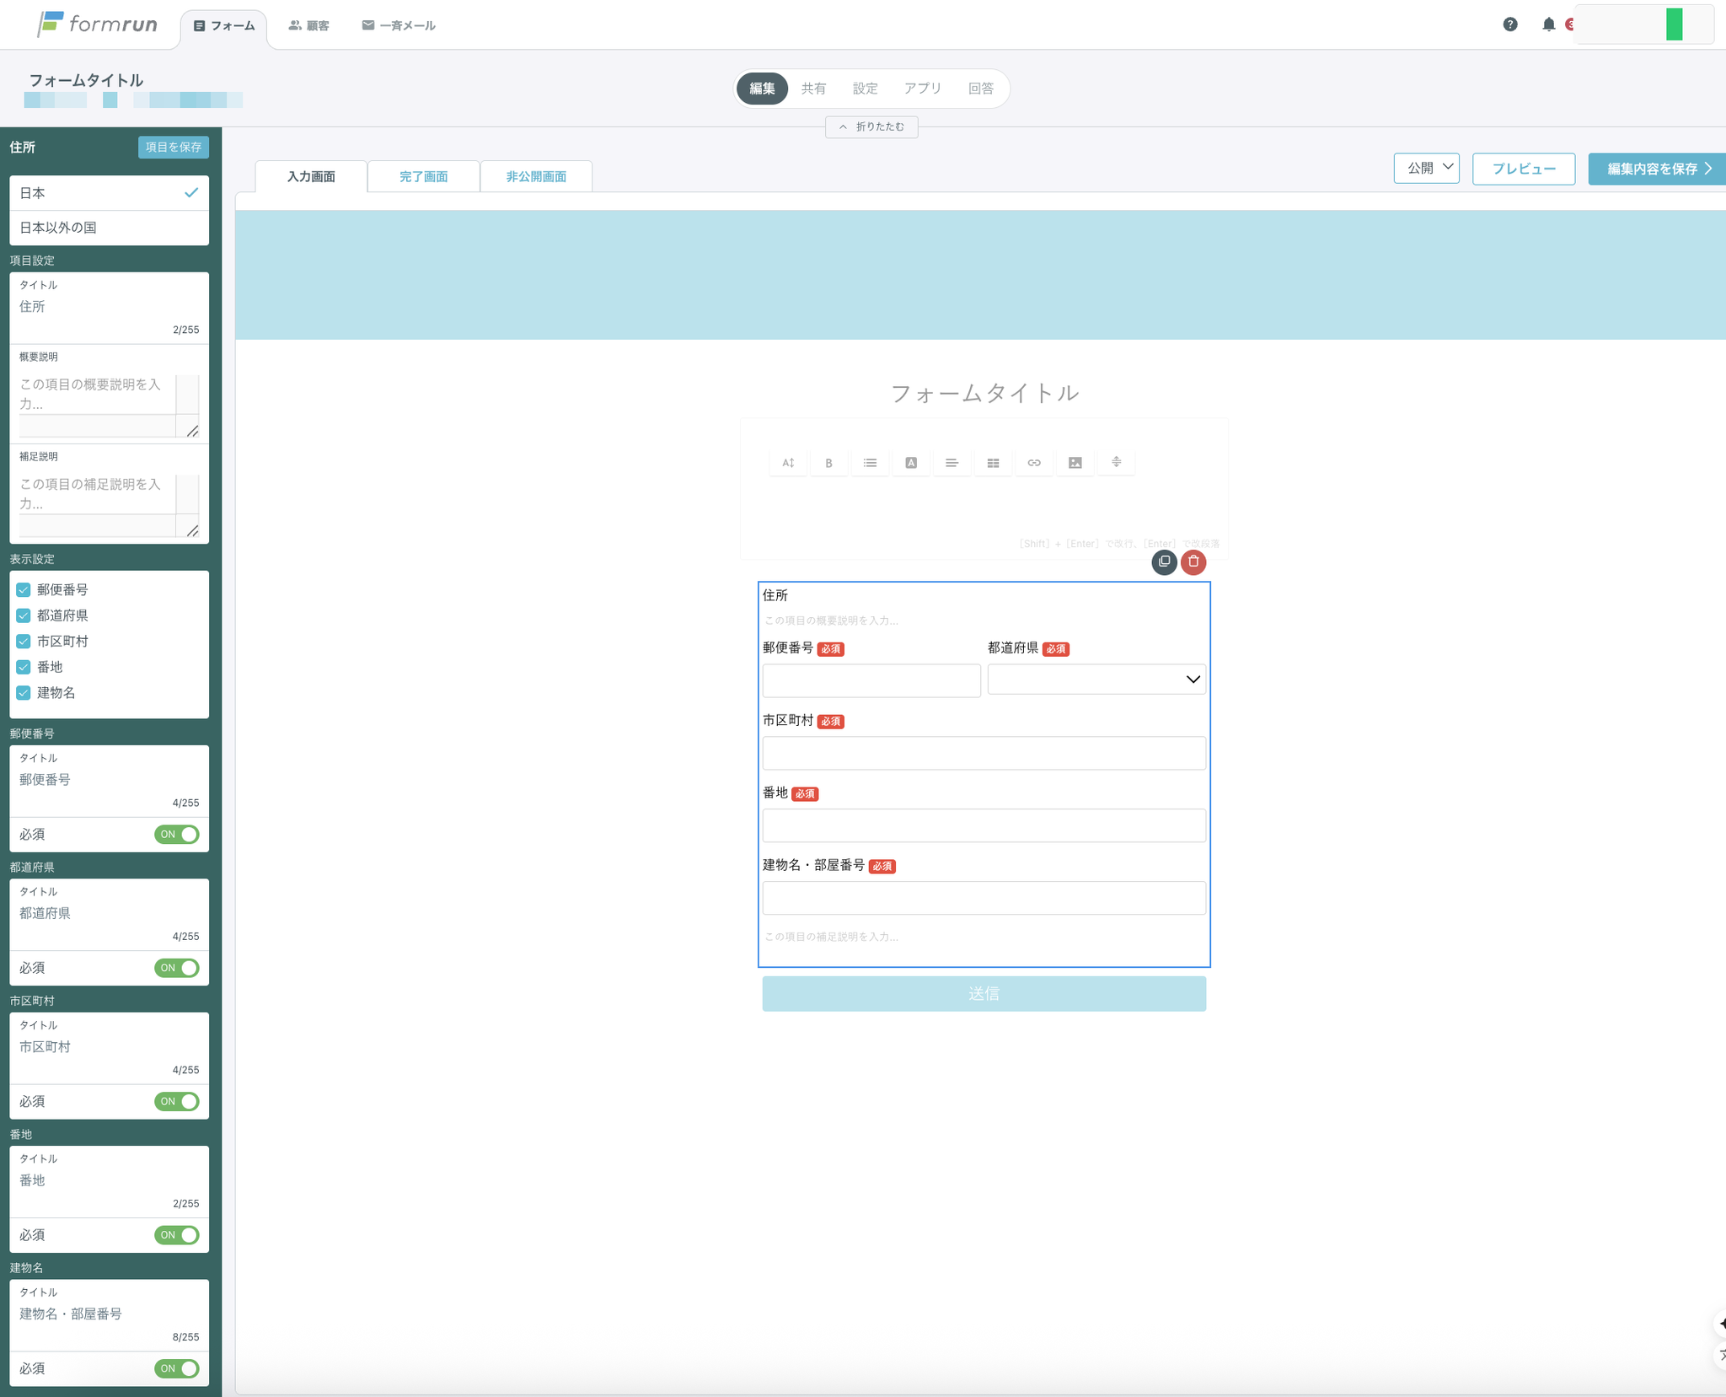The width and height of the screenshot is (1726, 1397).
Task: Switch to the 完了画面 tab
Action: point(423,176)
